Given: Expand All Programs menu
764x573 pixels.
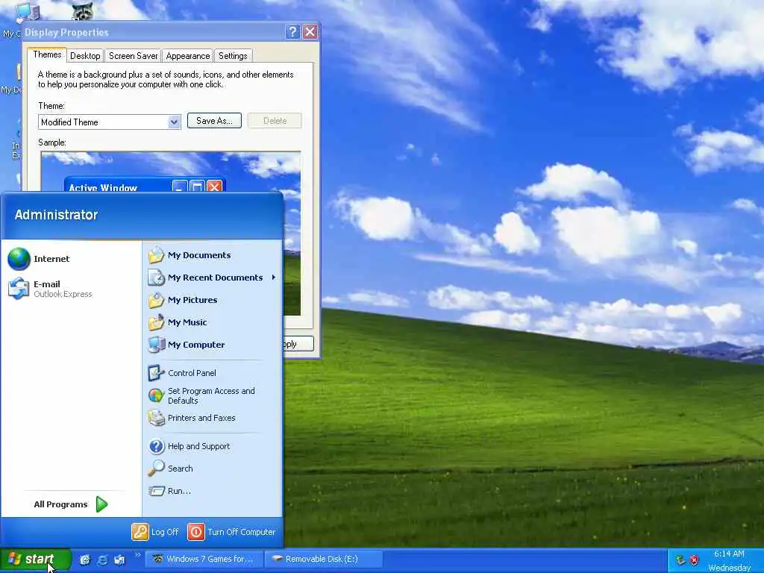Looking at the screenshot, I should tap(71, 504).
